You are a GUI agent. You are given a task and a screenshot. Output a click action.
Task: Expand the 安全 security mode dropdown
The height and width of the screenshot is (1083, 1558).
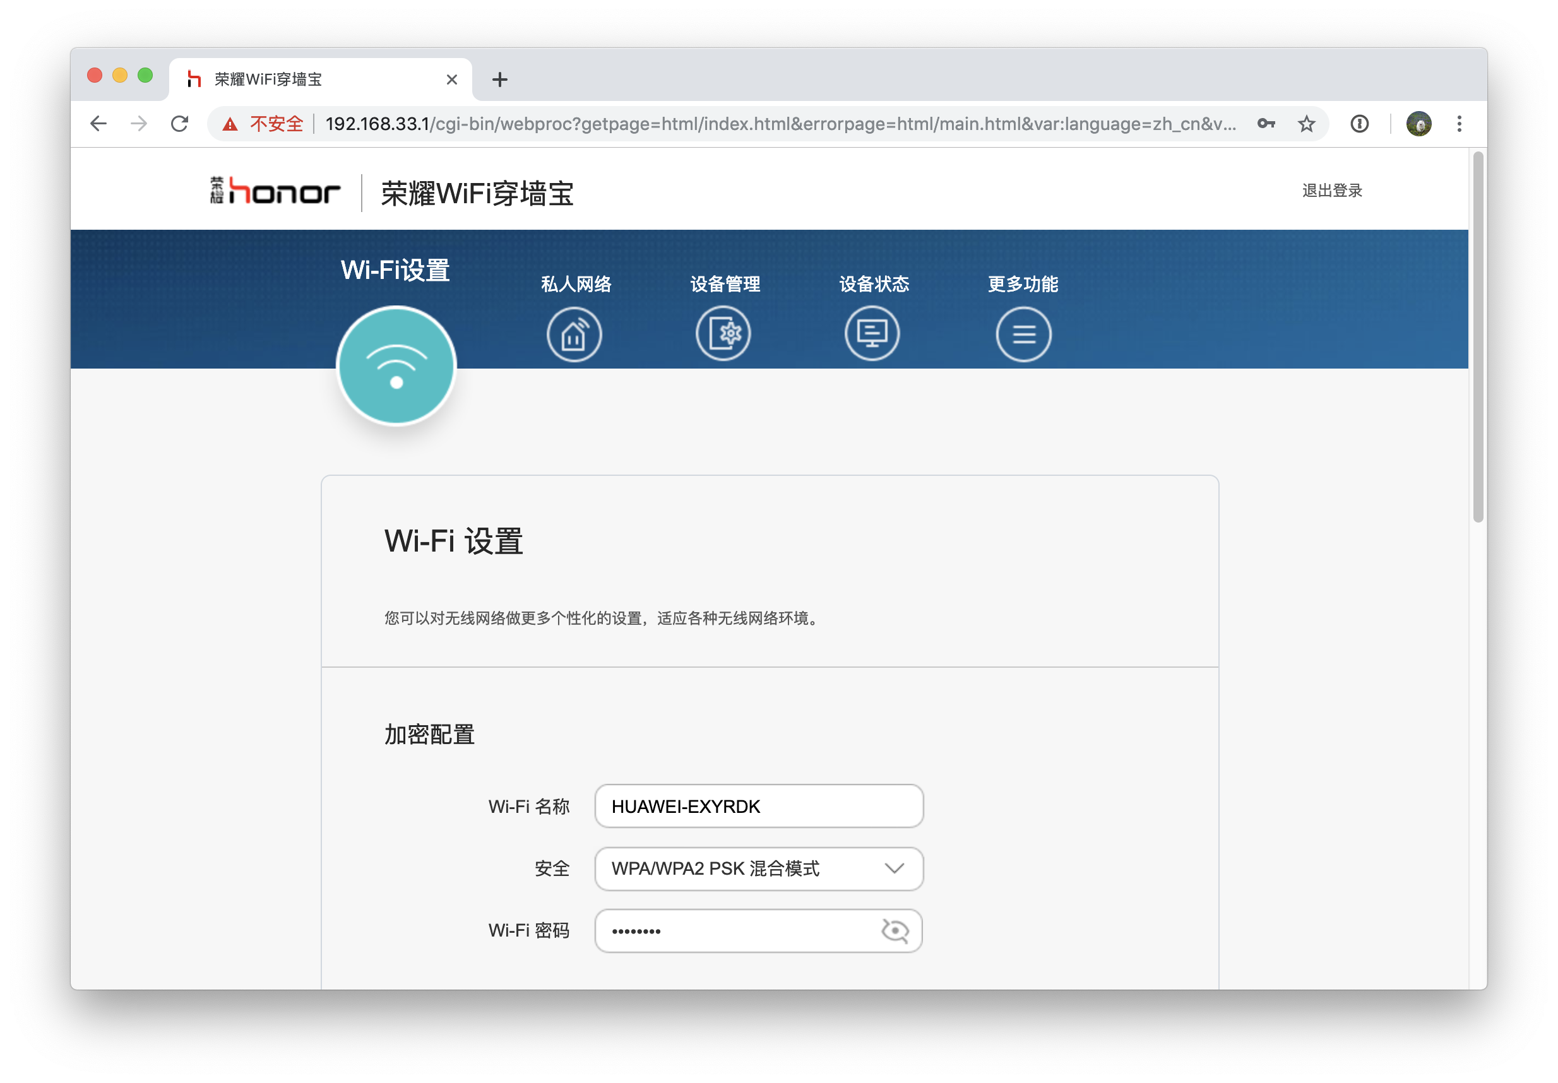tap(759, 868)
